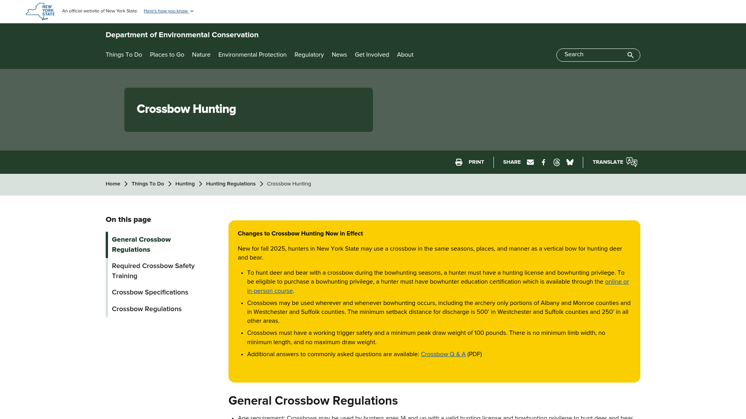This screenshot has width=746, height=419.
Task: Click the PRINT label
Action: (x=476, y=162)
